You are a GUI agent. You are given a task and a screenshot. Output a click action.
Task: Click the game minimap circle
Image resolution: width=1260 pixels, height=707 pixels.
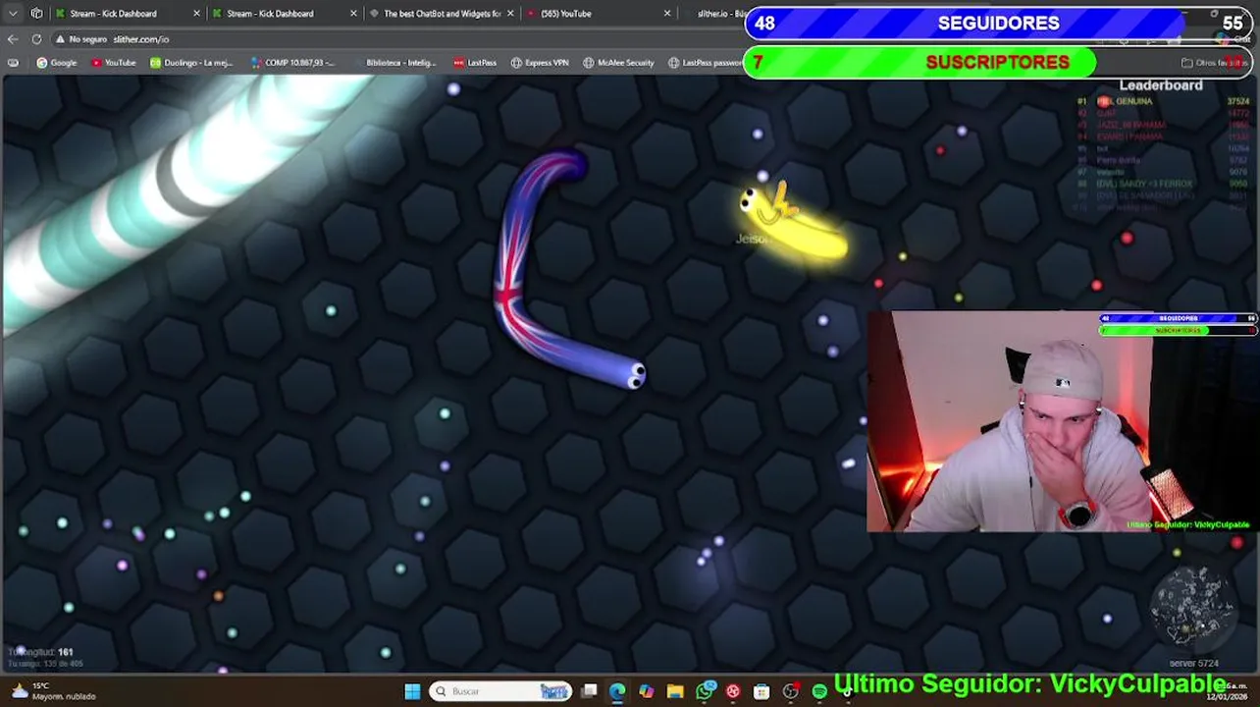(x=1193, y=608)
